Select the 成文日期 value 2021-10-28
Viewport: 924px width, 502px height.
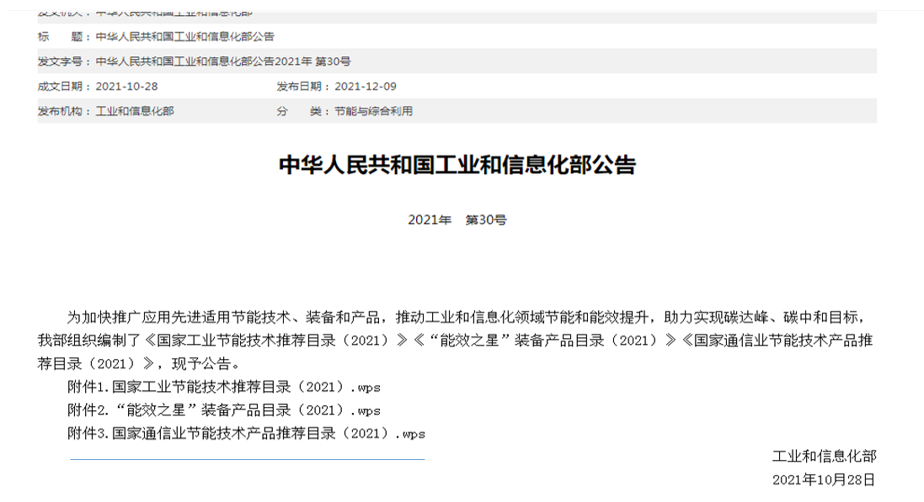[126, 87]
